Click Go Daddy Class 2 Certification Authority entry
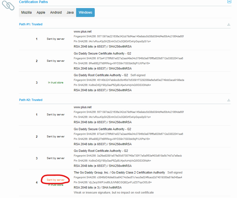The width and height of the screenshot is (237, 198). 119,172
